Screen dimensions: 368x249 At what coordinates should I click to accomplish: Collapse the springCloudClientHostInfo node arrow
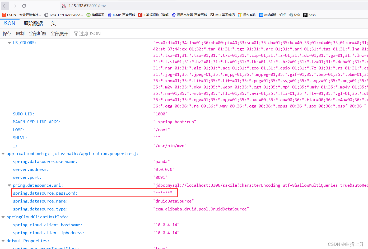coord(3,217)
